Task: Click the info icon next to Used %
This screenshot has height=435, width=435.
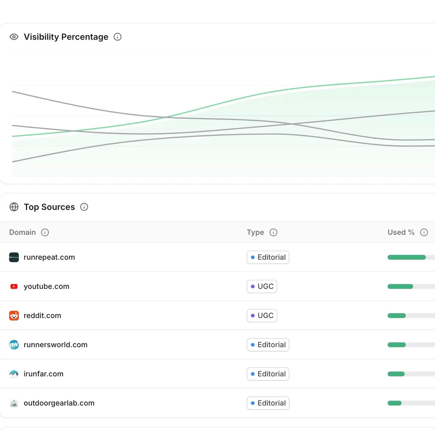Action: pos(424,232)
